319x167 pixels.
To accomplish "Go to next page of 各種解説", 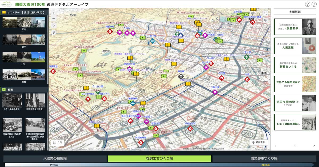I will (314, 146).
